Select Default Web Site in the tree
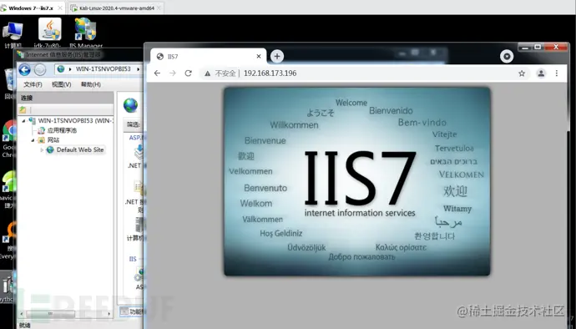The height and width of the screenshot is (329, 576). tap(80, 150)
